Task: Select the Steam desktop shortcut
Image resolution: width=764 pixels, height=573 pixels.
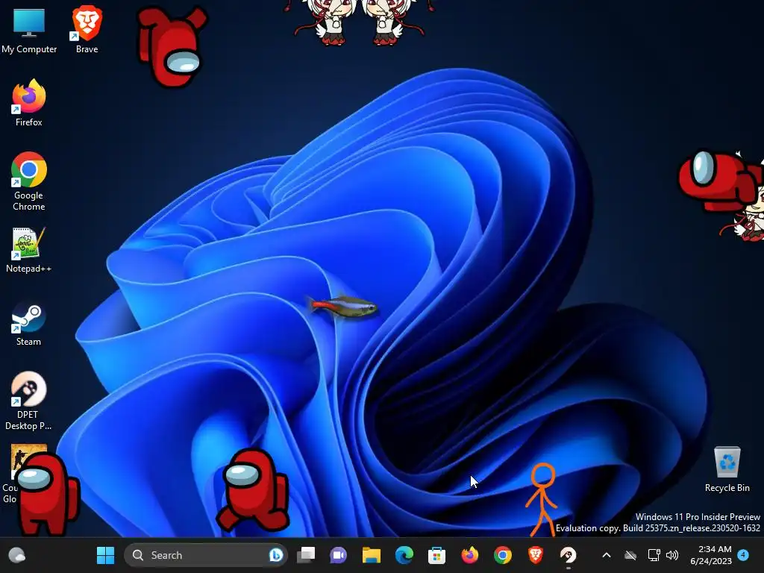Action: (29, 324)
